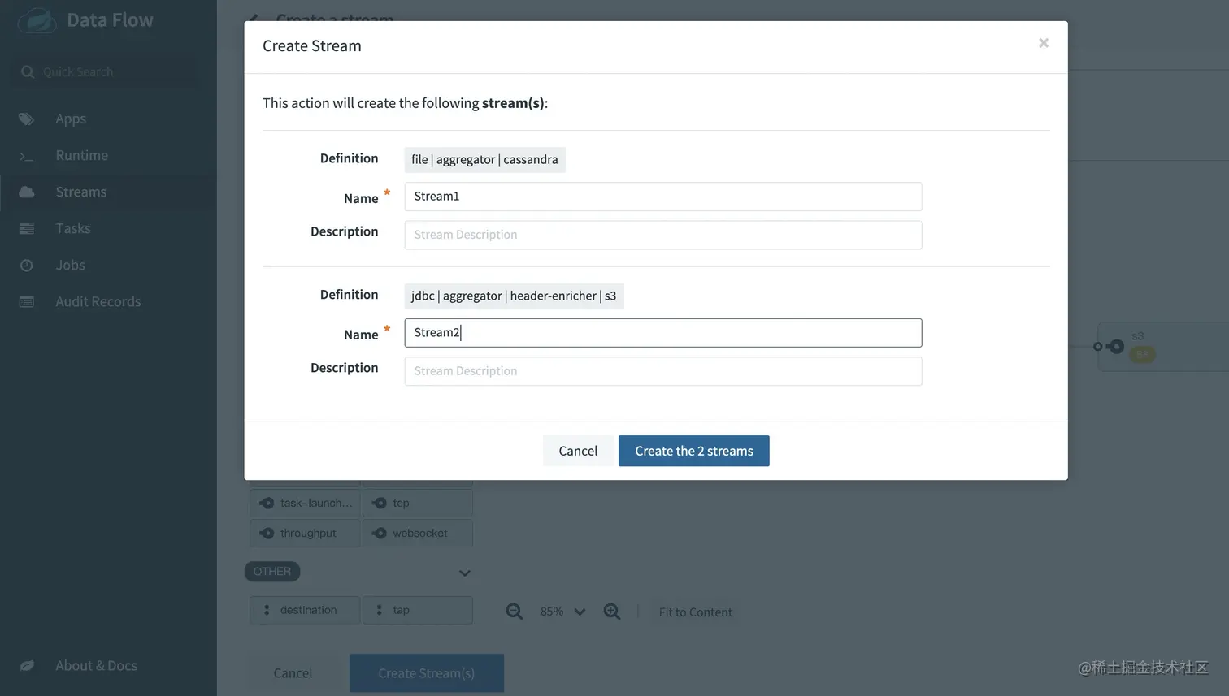Select the task-launch... palette item
1229x696 pixels.
click(x=305, y=503)
